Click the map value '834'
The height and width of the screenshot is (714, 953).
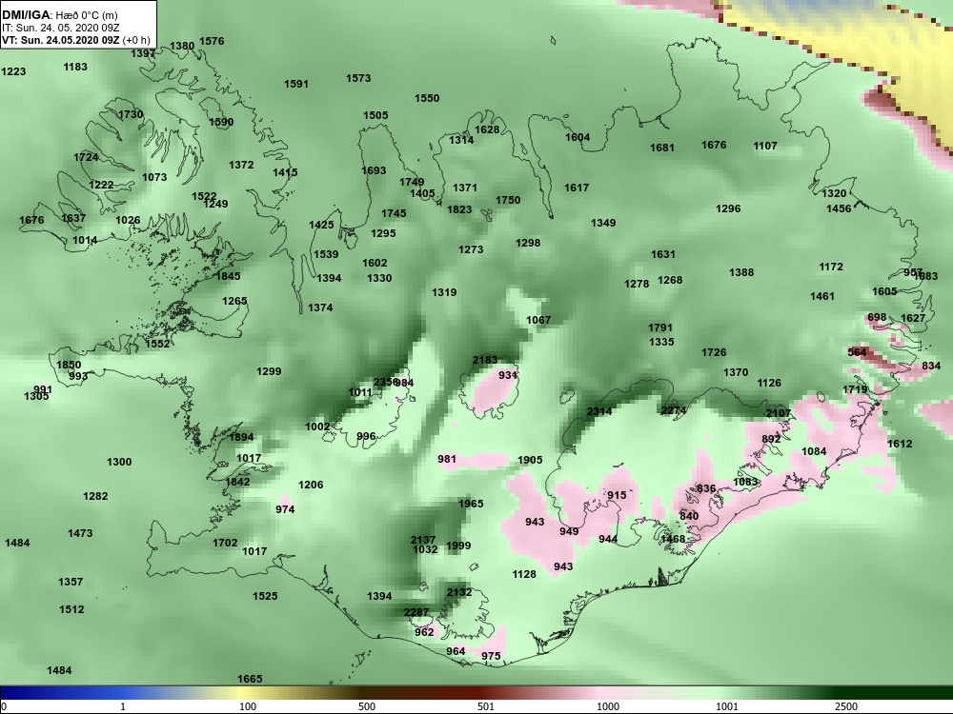click(931, 366)
